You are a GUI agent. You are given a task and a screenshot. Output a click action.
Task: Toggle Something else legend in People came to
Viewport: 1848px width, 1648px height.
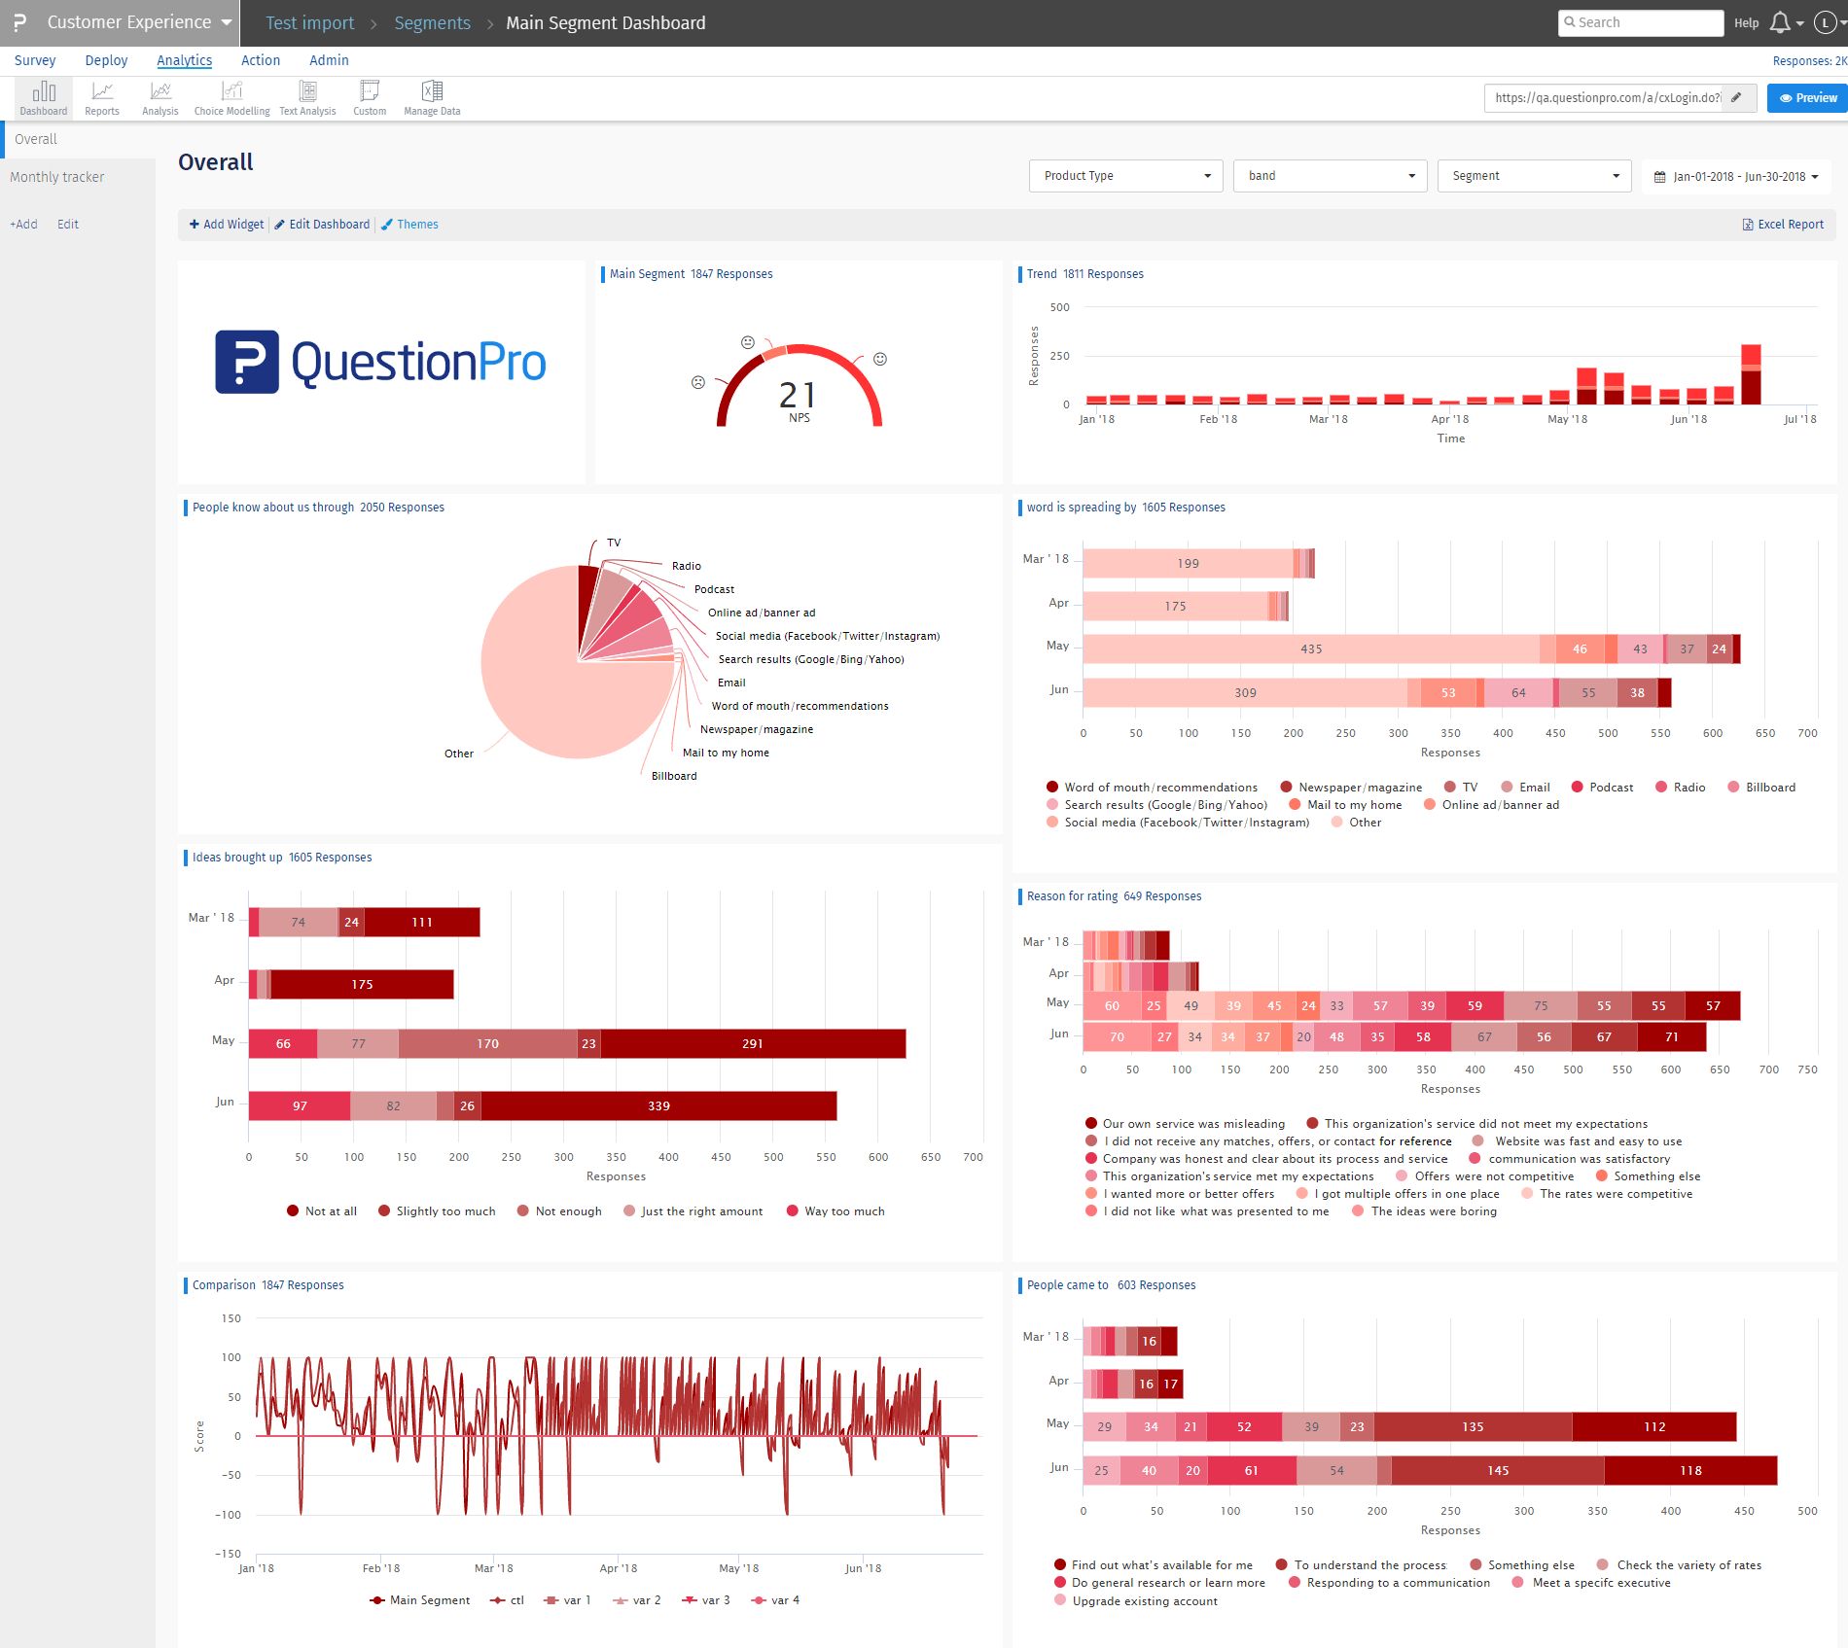coord(1522,1565)
